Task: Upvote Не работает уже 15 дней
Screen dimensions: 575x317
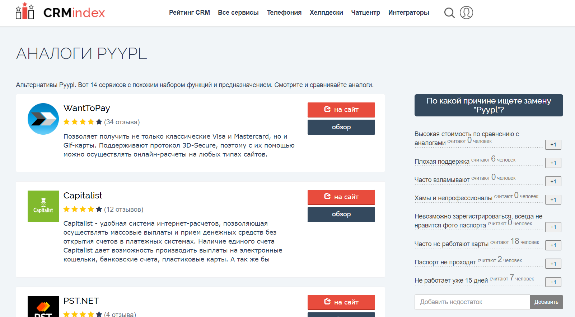Action: point(553,282)
